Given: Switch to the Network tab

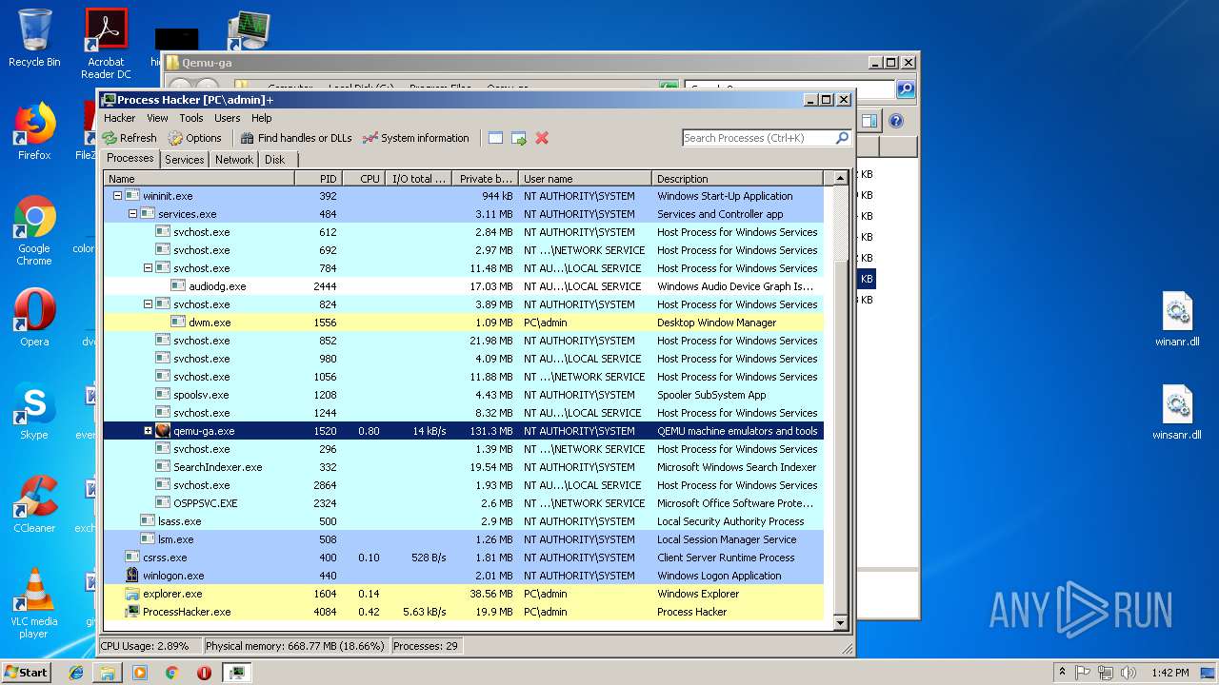Looking at the screenshot, I should (234, 160).
